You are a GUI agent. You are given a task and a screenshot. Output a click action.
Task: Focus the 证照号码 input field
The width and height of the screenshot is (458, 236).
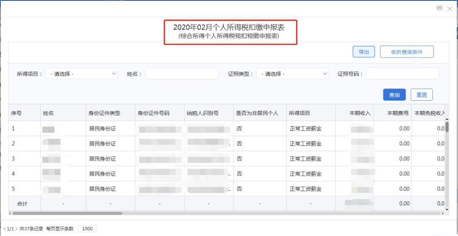[402, 74]
